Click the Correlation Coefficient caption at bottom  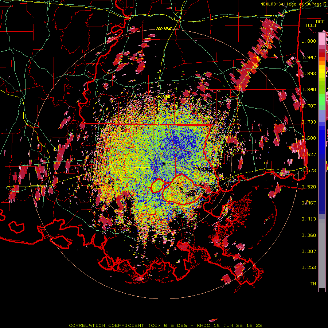166,325
